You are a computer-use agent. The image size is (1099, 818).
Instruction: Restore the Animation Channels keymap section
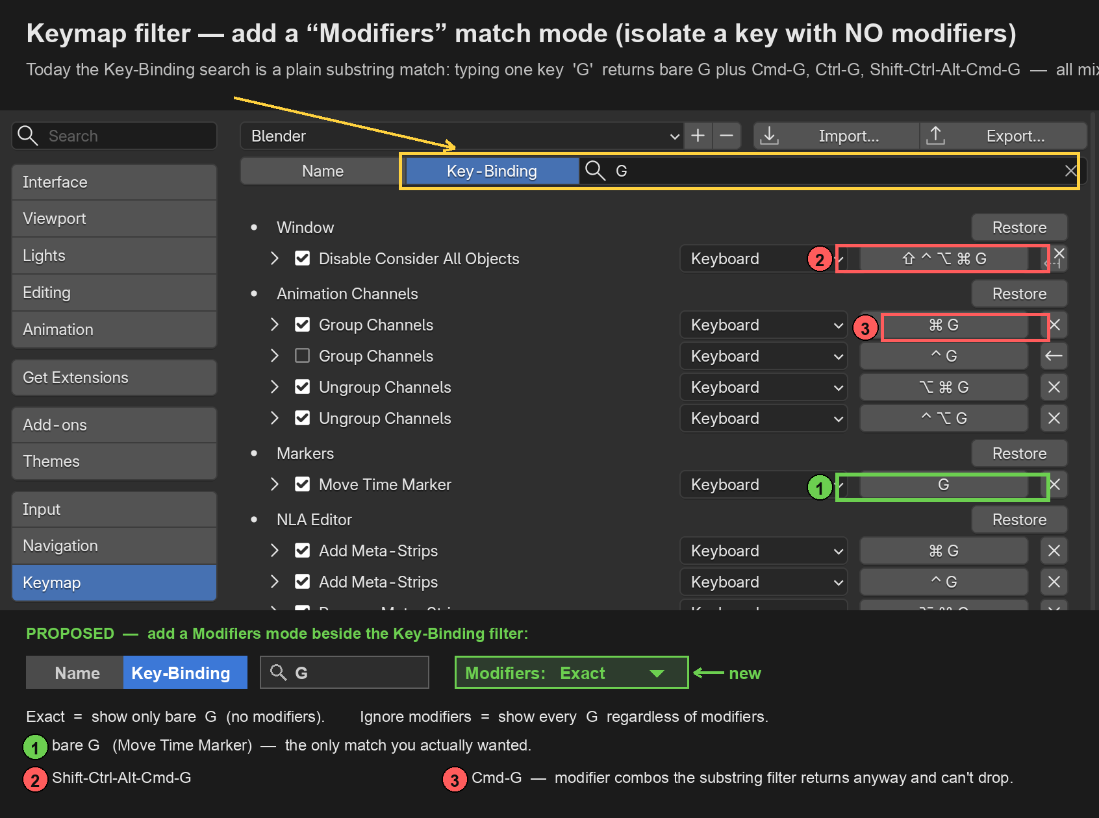coord(1020,293)
